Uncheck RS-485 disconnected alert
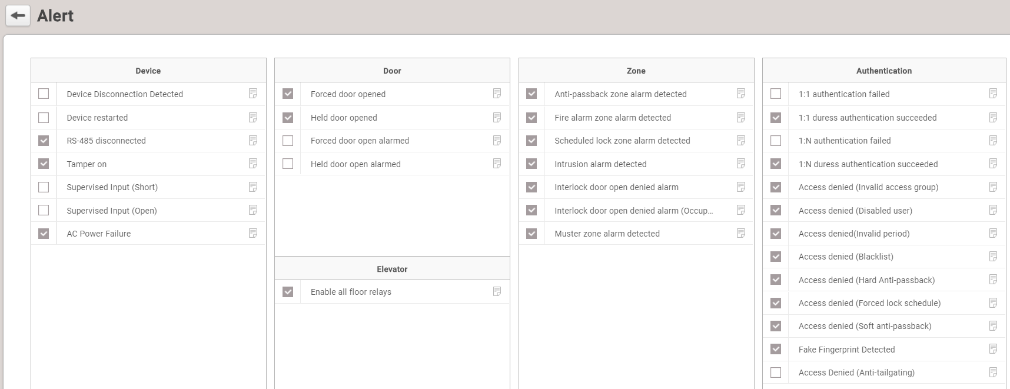This screenshot has width=1010, height=389. [x=44, y=141]
